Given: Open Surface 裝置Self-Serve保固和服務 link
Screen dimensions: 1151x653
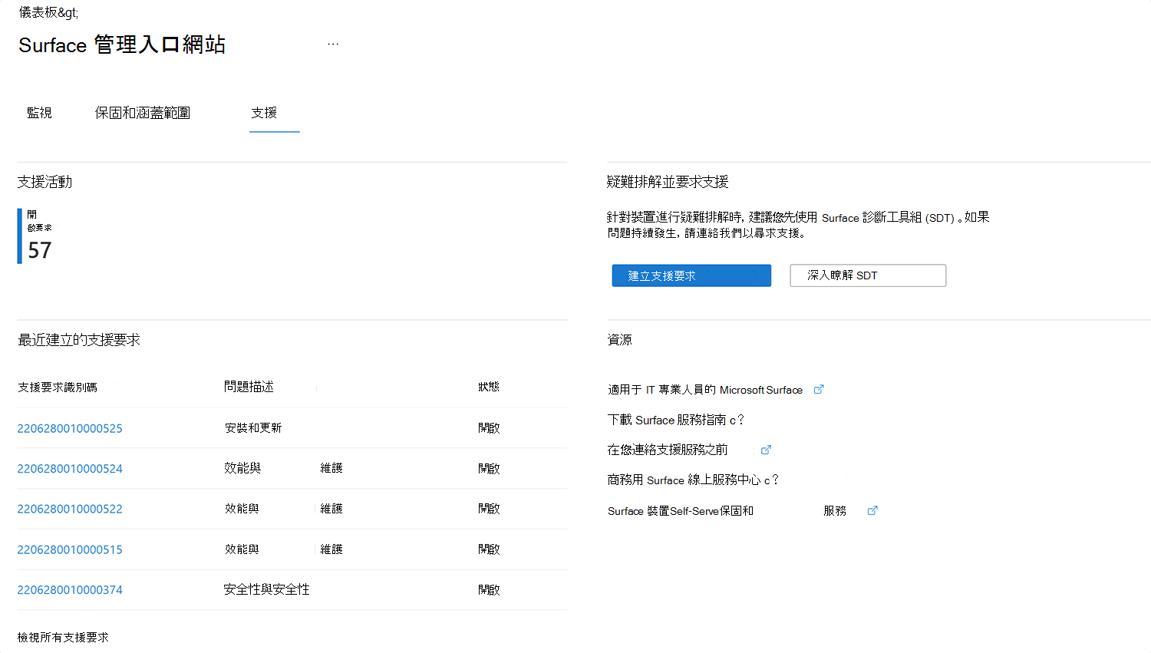Looking at the screenshot, I should point(727,510).
